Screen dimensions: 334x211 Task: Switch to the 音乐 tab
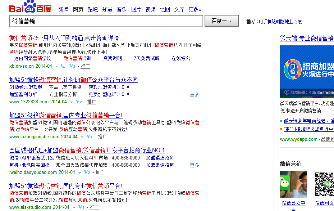(x=122, y=10)
